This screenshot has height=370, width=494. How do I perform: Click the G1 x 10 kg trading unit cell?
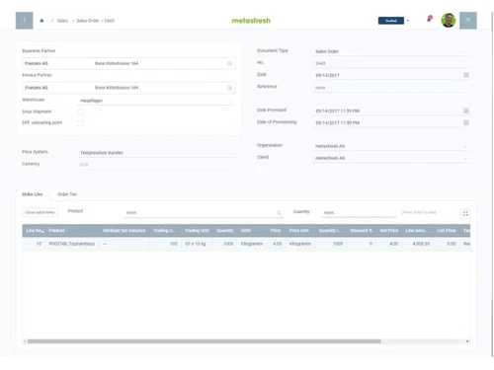tap(196, 244)
